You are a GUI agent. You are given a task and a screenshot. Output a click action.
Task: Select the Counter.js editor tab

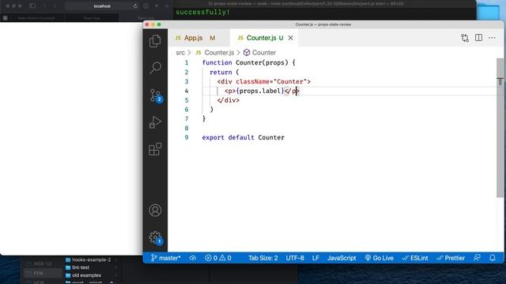[x=265, y=38]
